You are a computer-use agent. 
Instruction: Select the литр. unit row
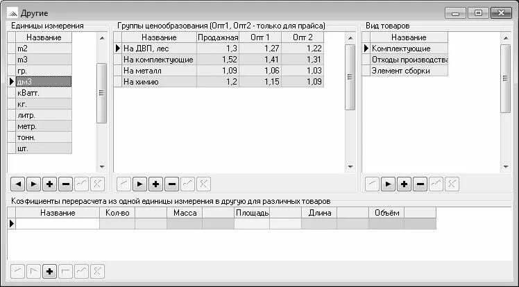click(x=44, y=115)
